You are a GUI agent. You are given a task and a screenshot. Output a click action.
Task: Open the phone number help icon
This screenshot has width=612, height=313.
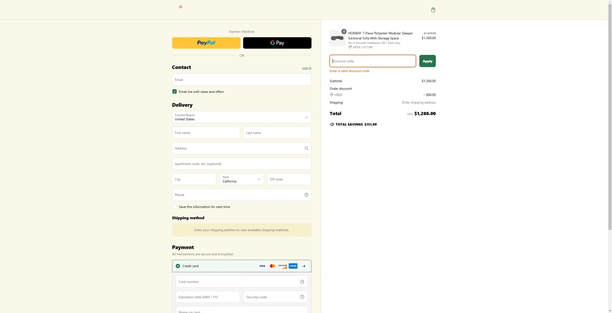[306, 195]
